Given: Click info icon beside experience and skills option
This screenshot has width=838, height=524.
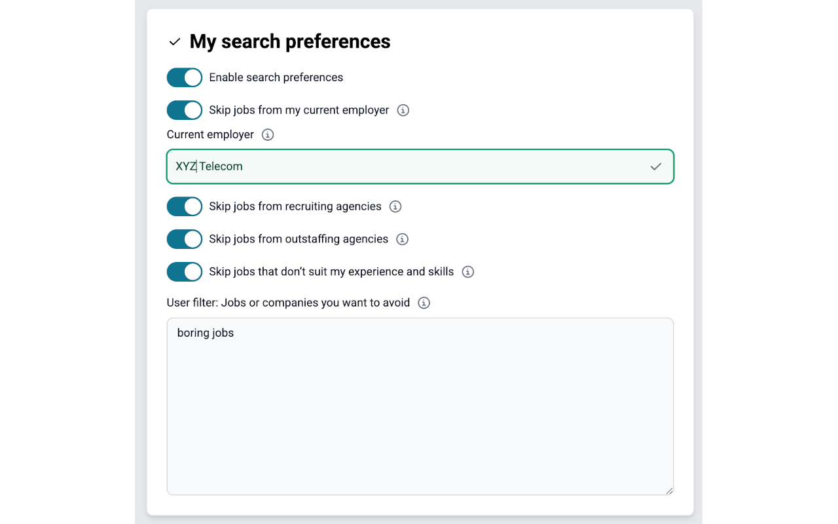Looking at the screenshot, I should pyautogui.click(x=468, y=272).
